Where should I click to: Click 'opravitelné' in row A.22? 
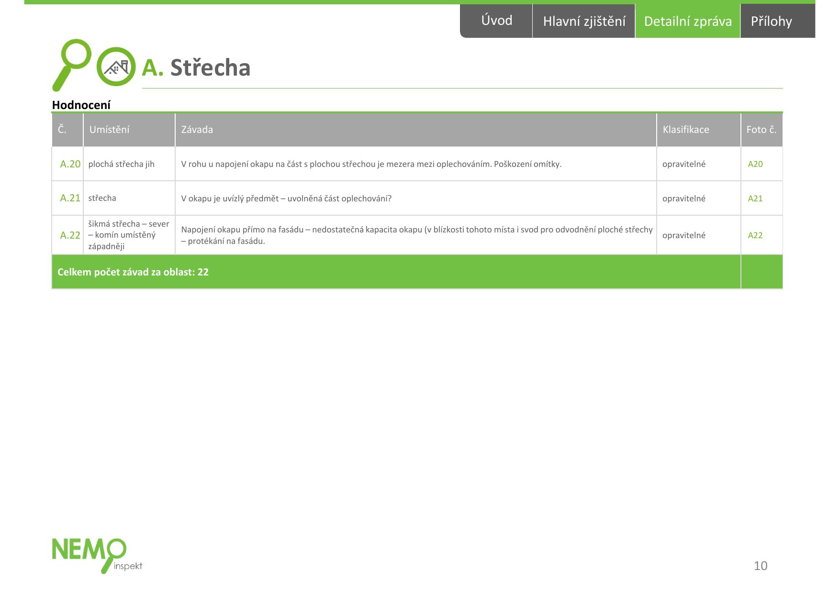click(x=684, y=235)
